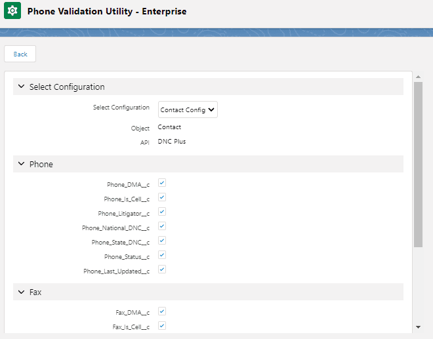Click the Phone Validation Utility title
This screenshot has width=433, height=339.
(107, 12)
